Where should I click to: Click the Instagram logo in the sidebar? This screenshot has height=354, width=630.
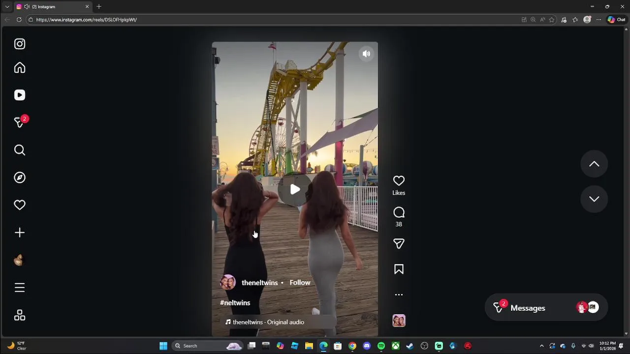pyautogui.click(x=20, y=44)
